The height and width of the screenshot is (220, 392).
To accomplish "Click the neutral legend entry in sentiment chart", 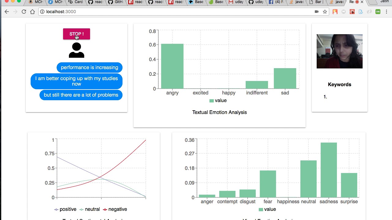I will click(89, 209).
